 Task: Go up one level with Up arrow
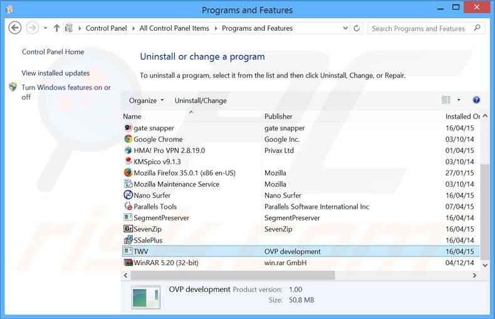coord(56,28)
